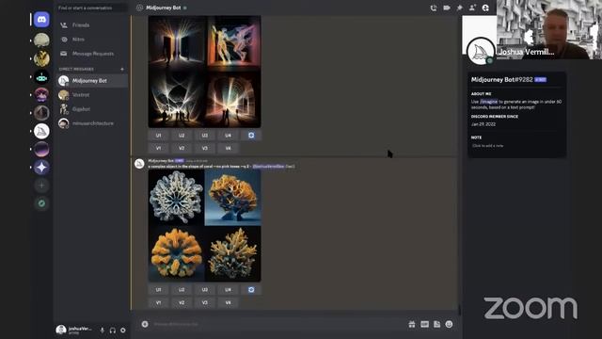
Task: Open the emoji picker icon
Action: click(x=450, y=324)
